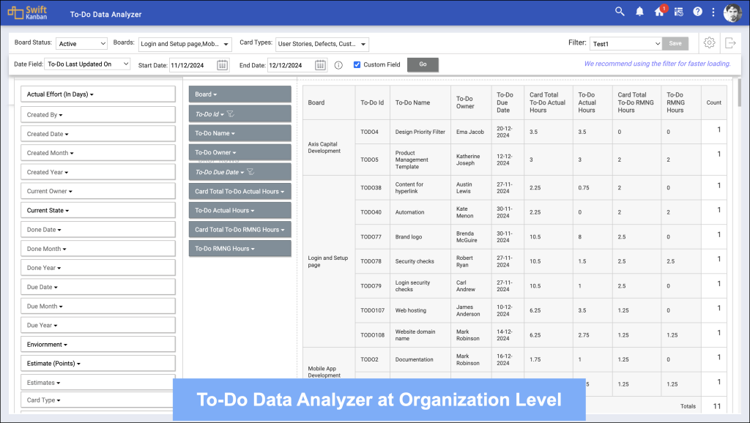Select the Axis Capital Development board cell
The width and height of the screenshot is (750, 423).
329,147
